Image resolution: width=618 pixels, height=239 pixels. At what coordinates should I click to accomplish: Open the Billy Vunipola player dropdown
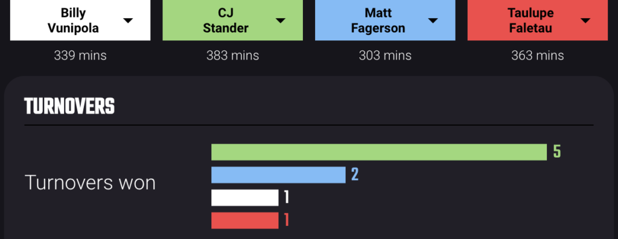80,20
